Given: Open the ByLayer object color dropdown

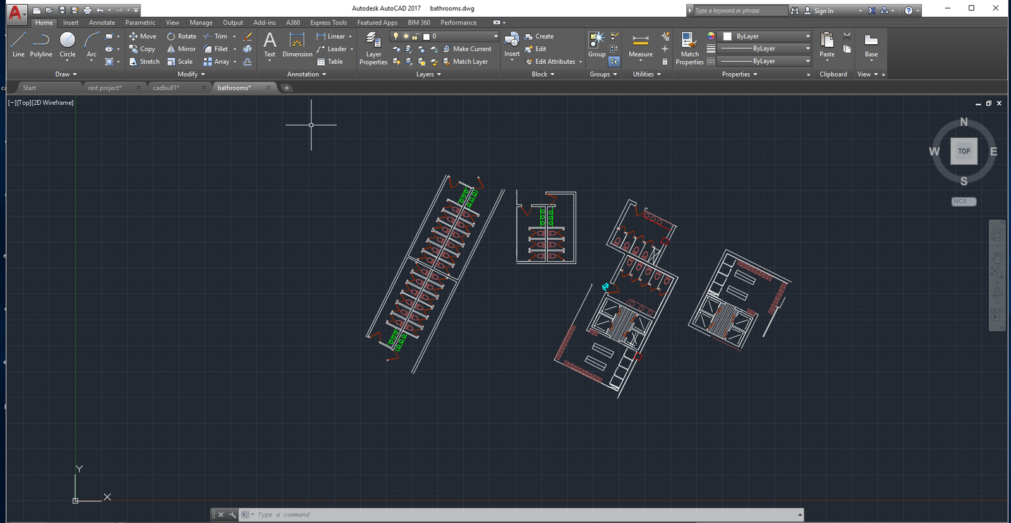Looking at the screenshot, I should click(766, 37).
